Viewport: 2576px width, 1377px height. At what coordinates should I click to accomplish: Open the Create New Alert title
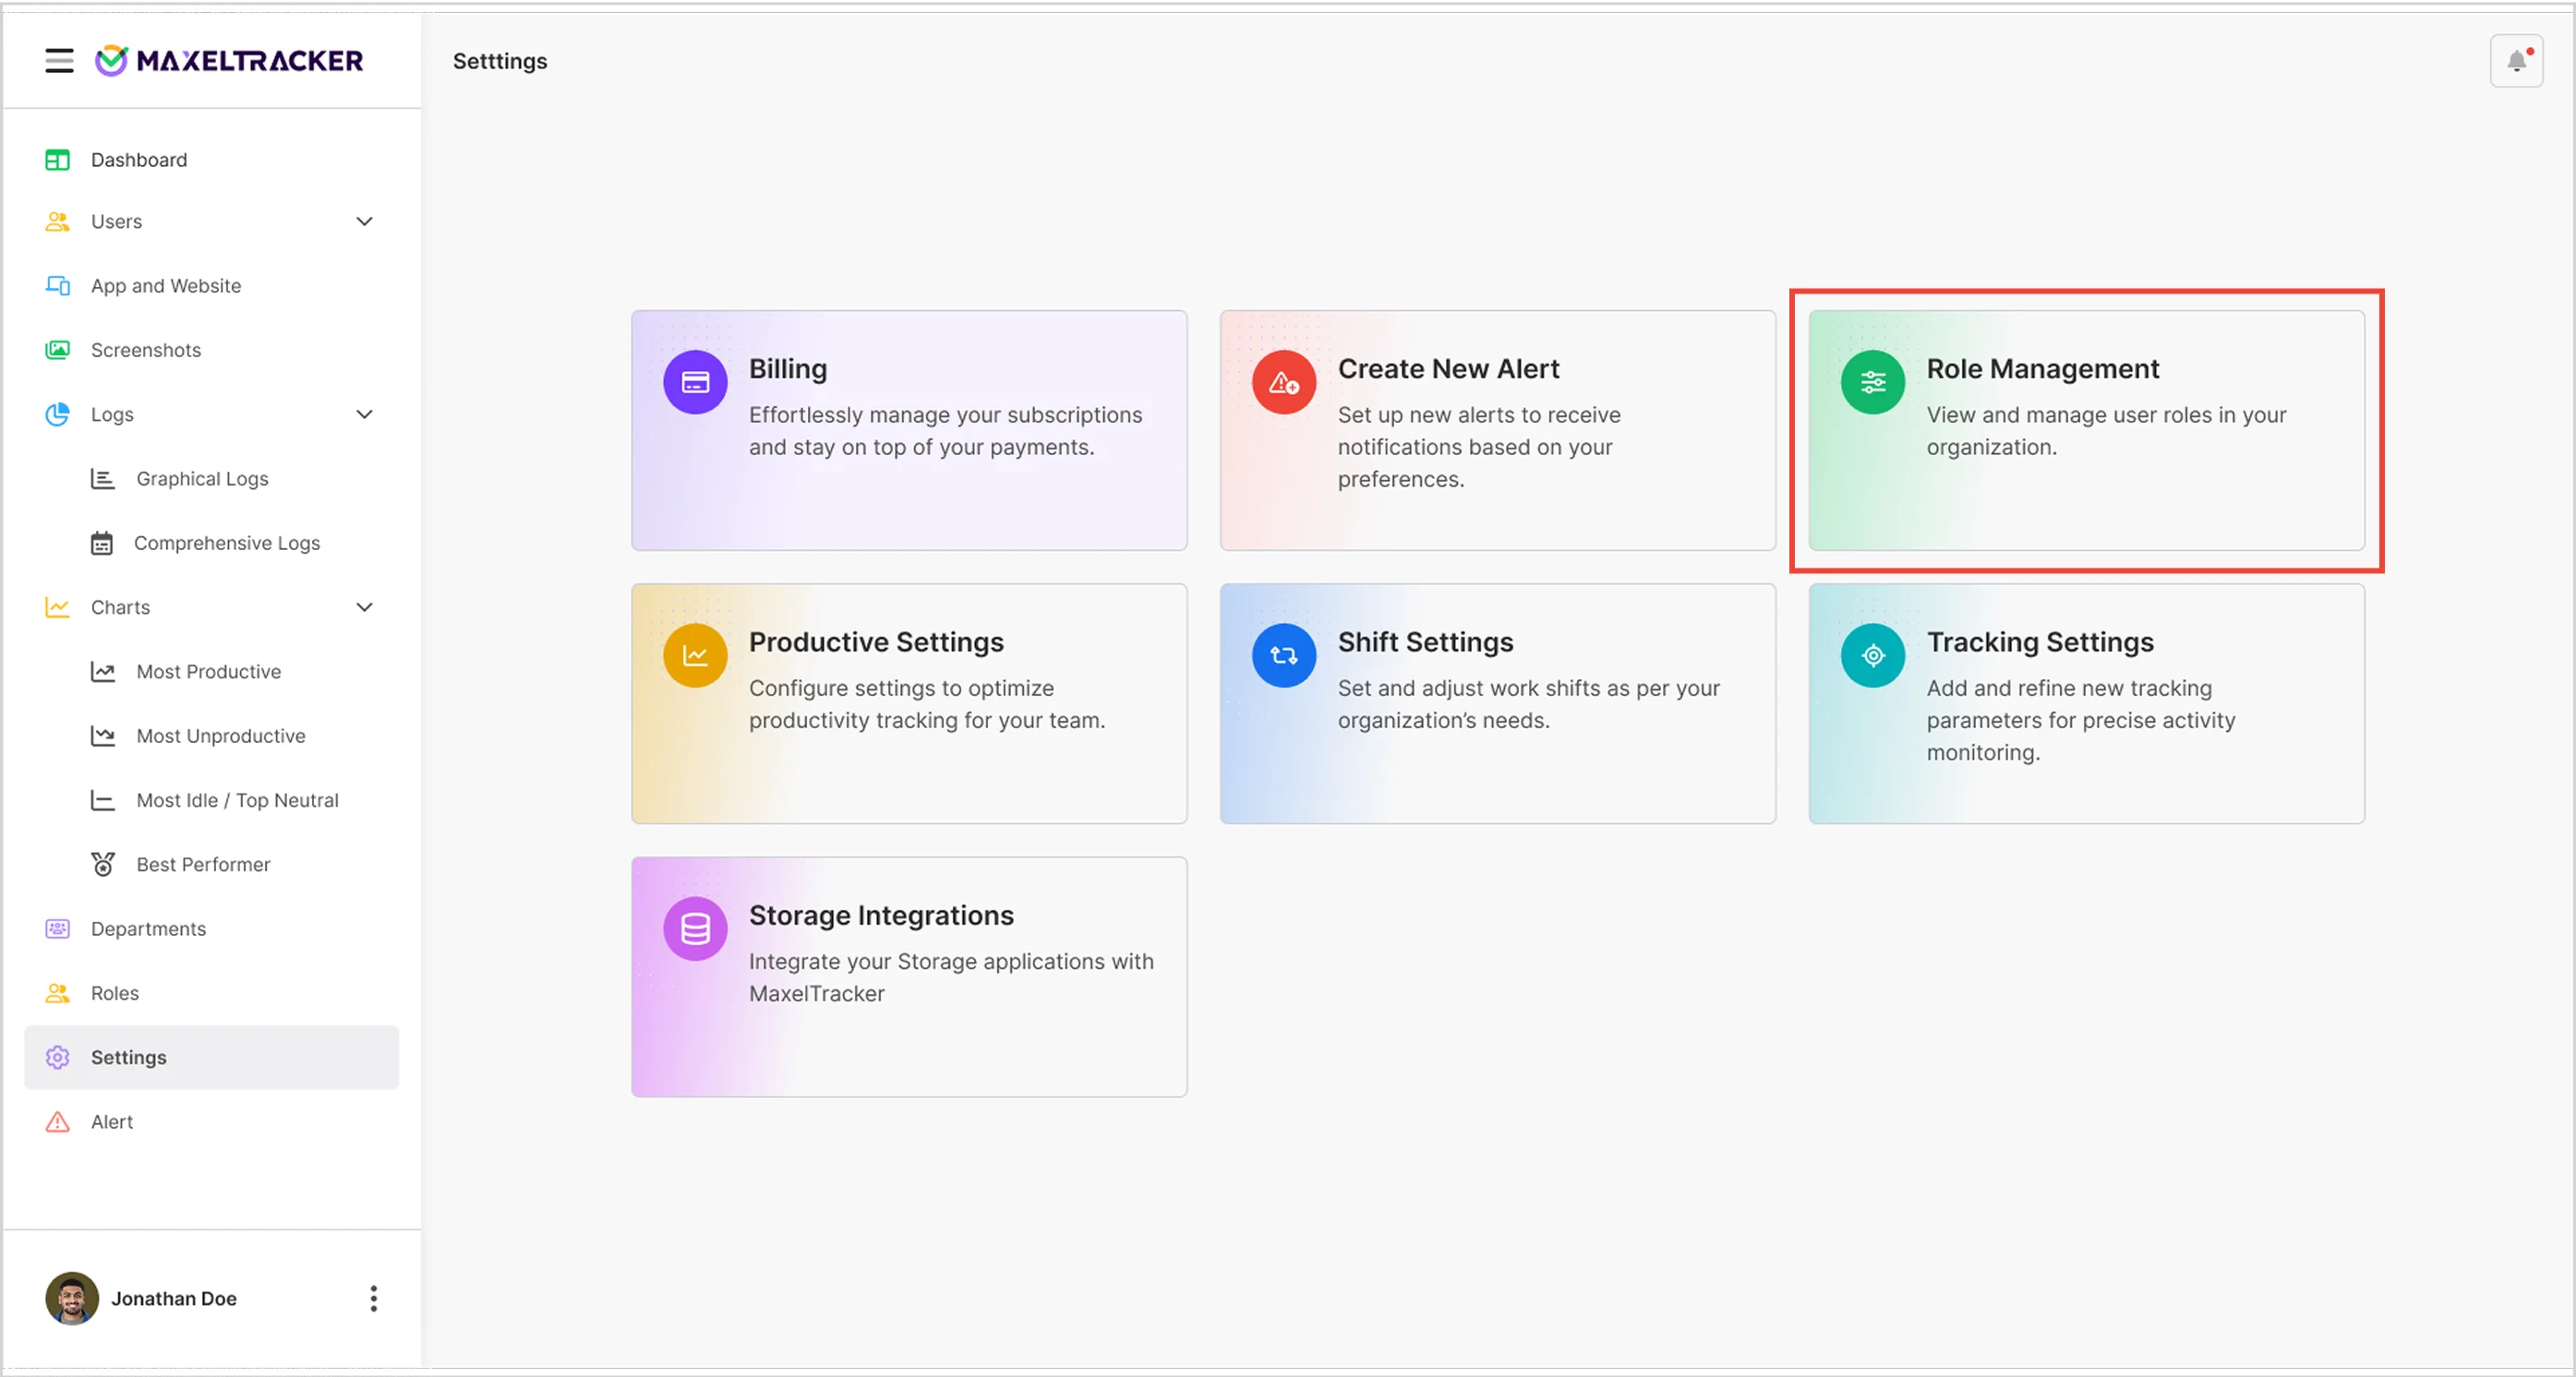coord(1449,369)
